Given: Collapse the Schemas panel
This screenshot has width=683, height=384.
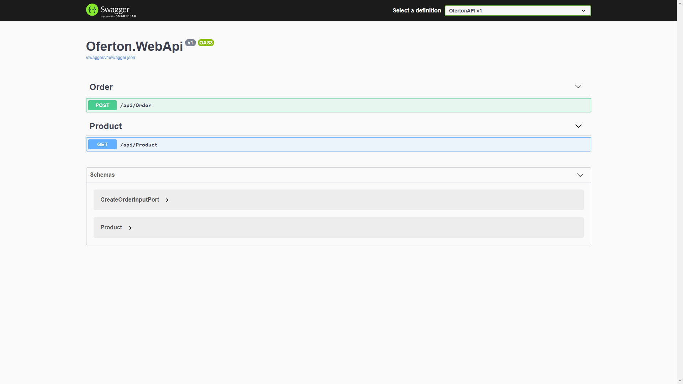Looking at the screenshot, I should [x=580, y=175].
